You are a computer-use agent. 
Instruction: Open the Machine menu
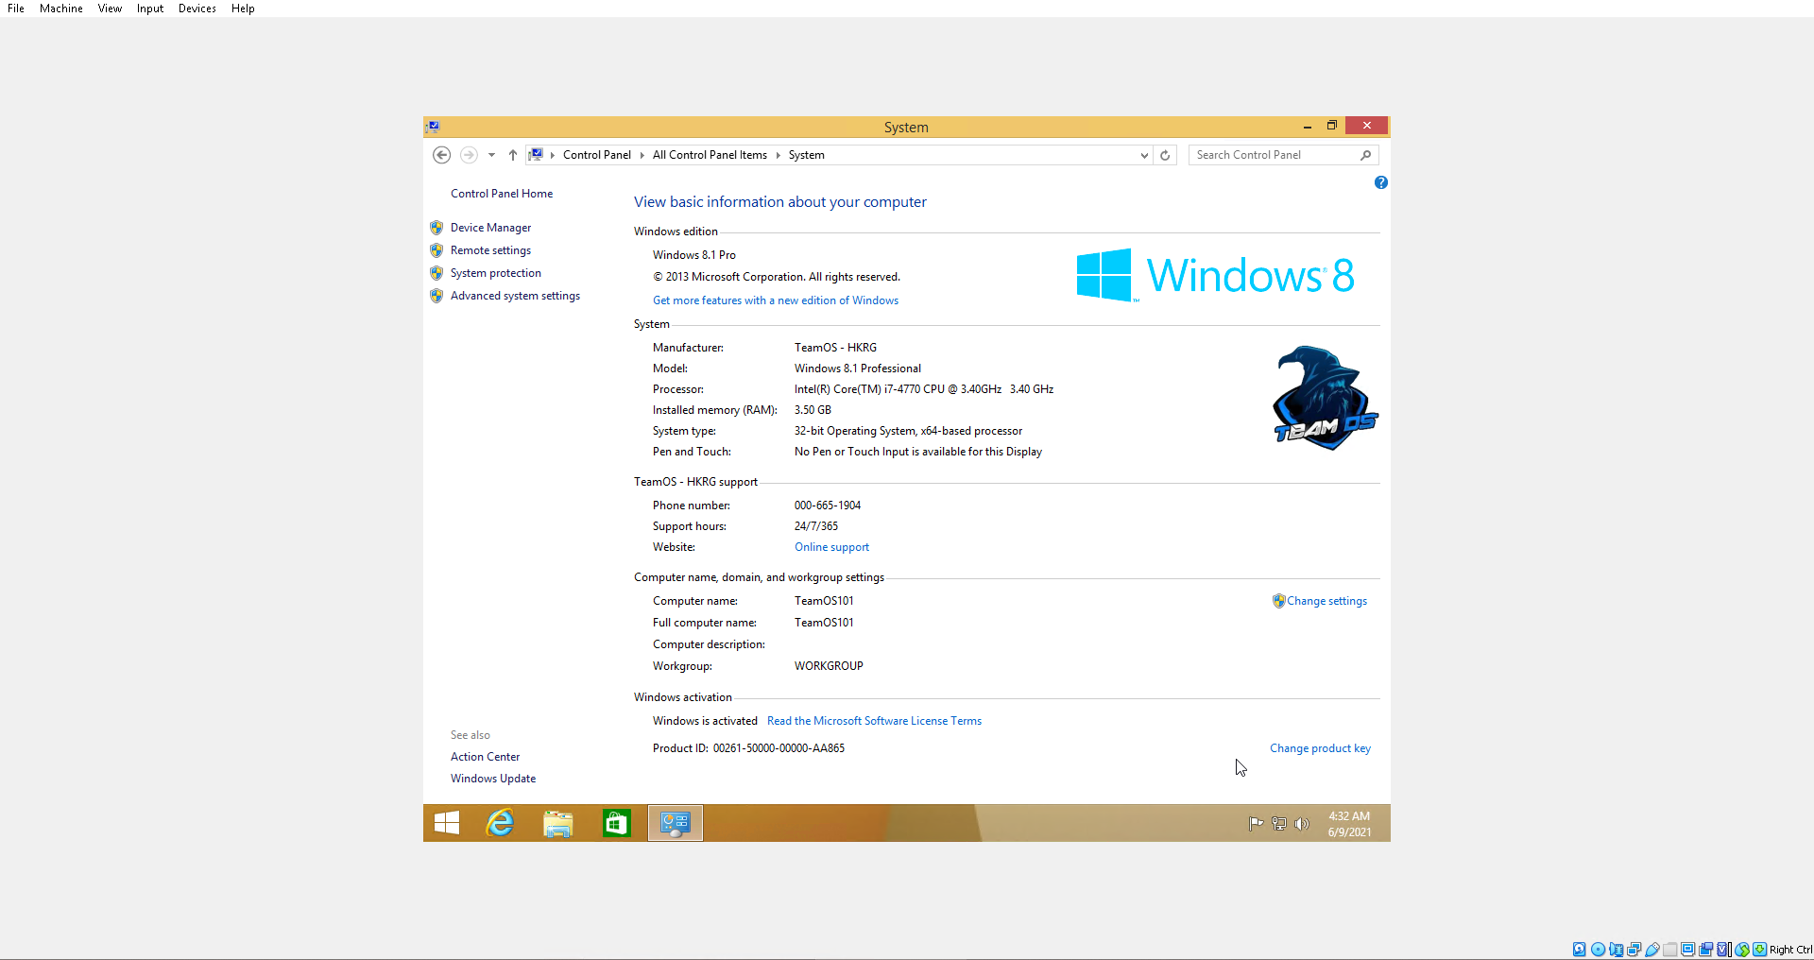coord(61,9)
